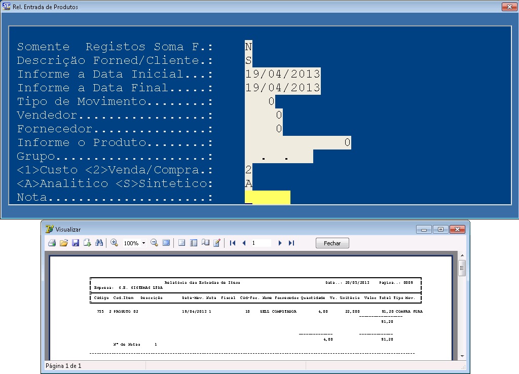The image size is (519, 374).
Task: Go to the previous report page
Action: (x=244, y=243)
